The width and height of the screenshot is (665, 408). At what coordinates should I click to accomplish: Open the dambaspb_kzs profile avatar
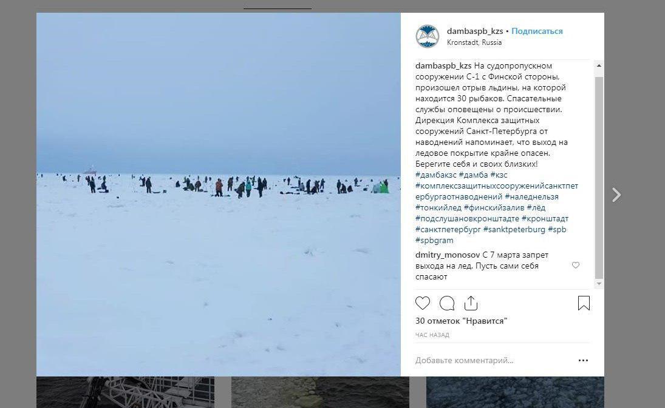click(427, 36)
